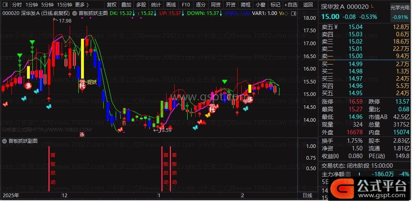Click the panel layout icon at top-left
This screenshot has width=413, height=202.
6,5
